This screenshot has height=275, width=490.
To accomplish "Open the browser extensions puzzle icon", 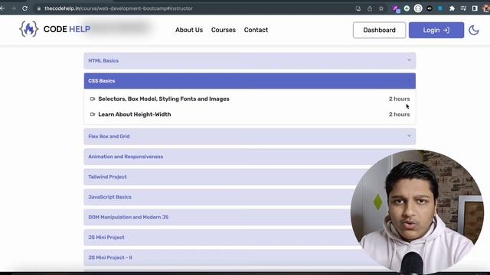I will coord(452,8).
